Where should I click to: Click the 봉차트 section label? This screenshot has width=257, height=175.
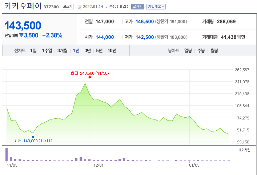(173, 50)
